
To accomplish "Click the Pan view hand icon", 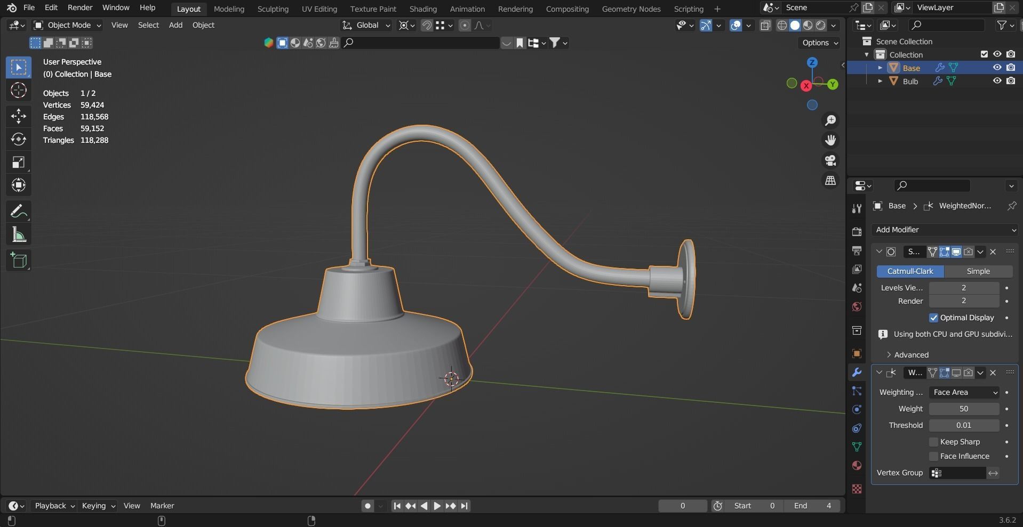I will [x=830, y=140].
